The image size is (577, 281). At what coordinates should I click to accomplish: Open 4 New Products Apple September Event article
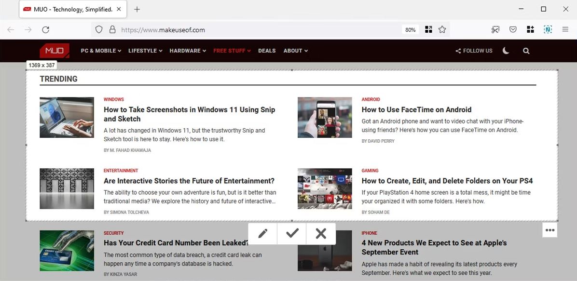pos(434,248)
